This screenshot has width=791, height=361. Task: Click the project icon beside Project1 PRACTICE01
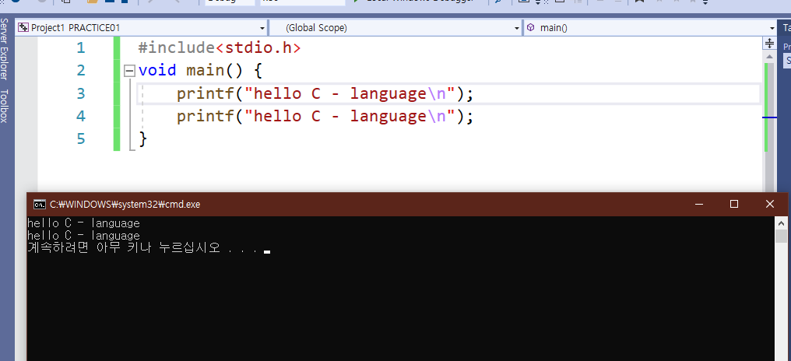pyautogui.click(x=23, y=28)
